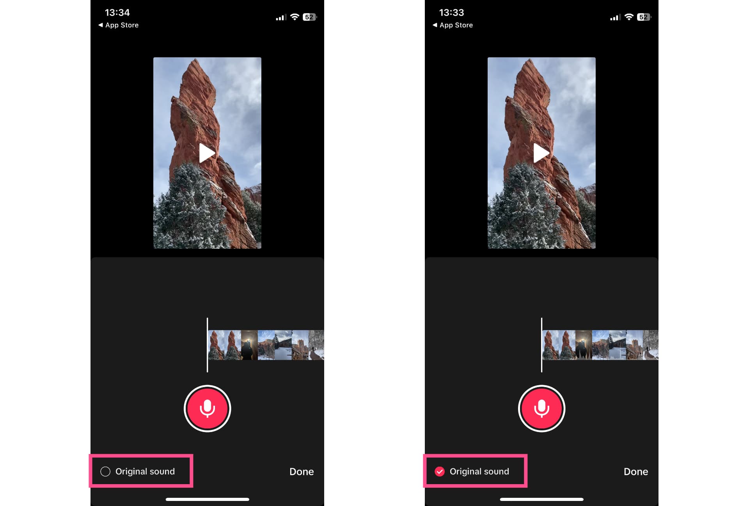Tap the microphone record button (left)
This screenshot has height=506, width=749.
(x=207, y=408)
